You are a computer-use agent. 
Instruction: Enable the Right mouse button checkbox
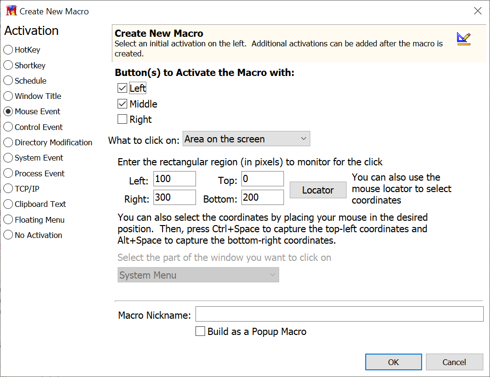coord(122,119)
